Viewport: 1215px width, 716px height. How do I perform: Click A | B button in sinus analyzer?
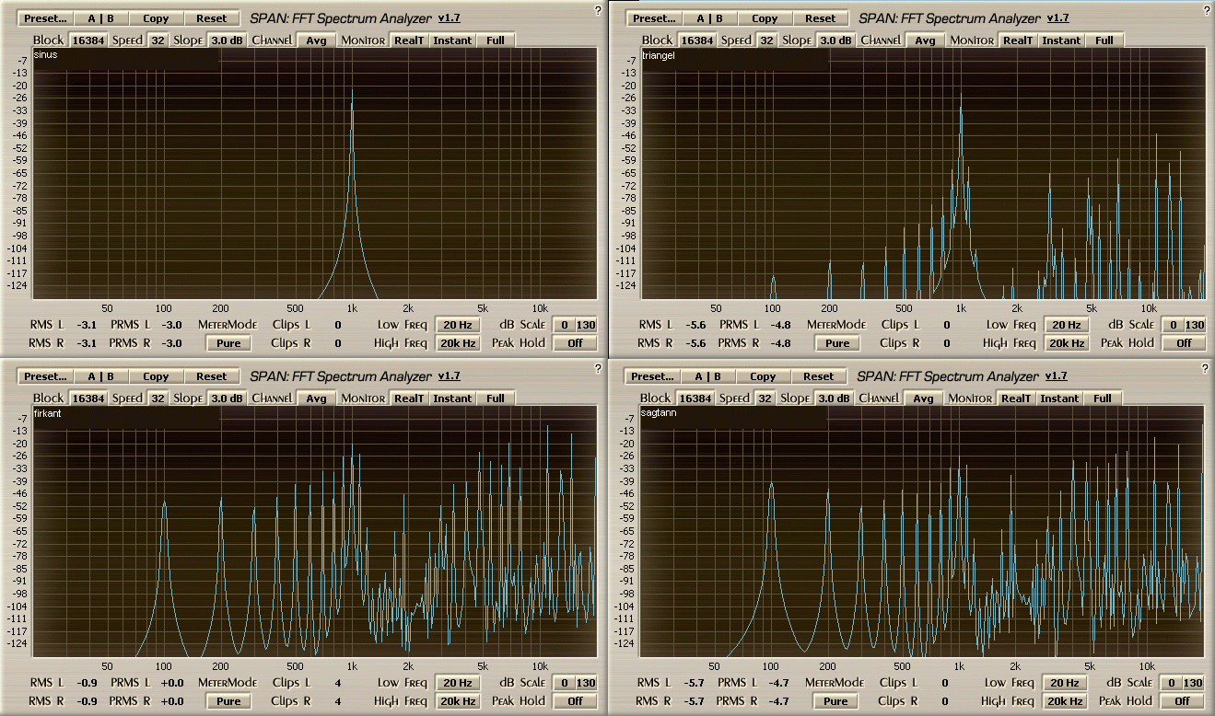[100, 18]
